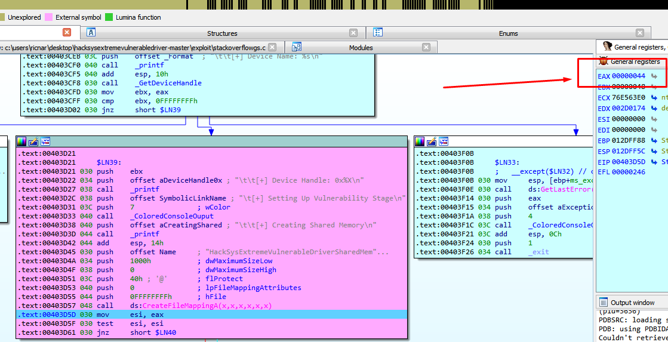Click the jump arrow next to ECX register

(x=654, y=97)
